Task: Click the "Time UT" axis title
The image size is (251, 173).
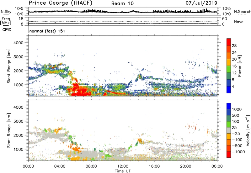Action: click(x=123, y=171)
